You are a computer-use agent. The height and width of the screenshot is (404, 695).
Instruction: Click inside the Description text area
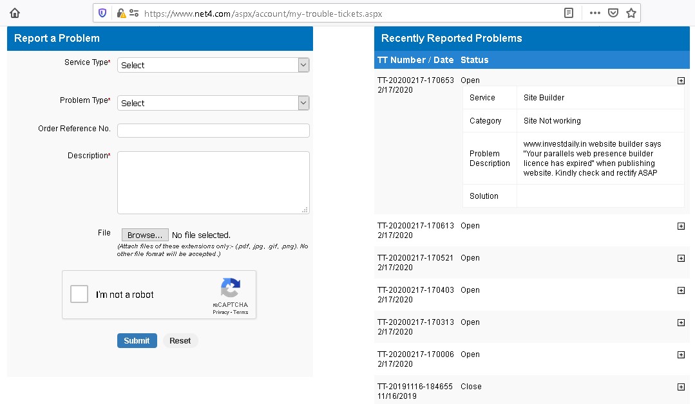click(213, 182)
